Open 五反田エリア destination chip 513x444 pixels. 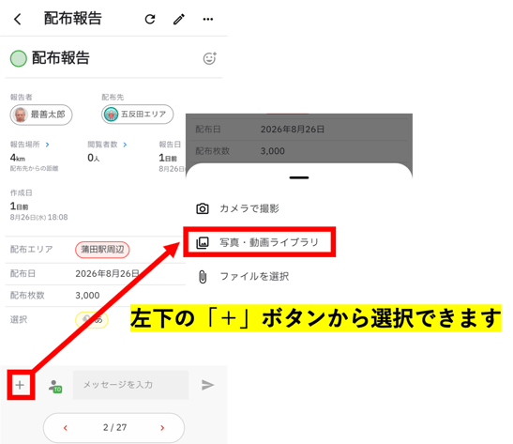pos(138,115)
